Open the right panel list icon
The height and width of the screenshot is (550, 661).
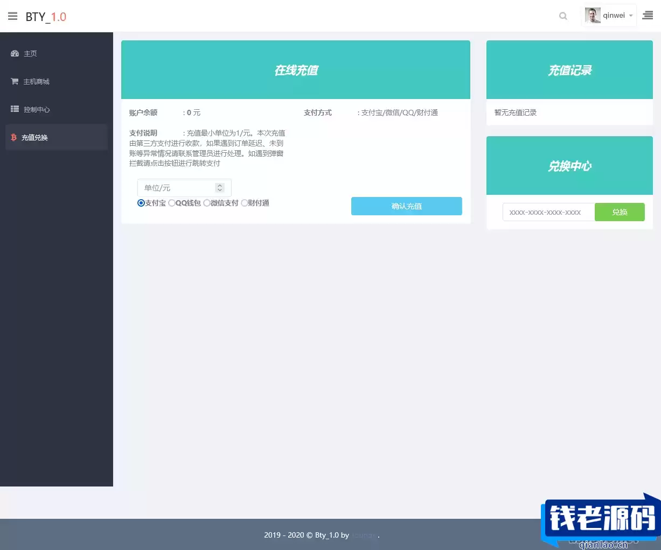coord(648,16)
